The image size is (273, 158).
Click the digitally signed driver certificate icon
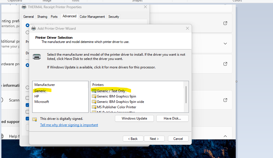[34, 119]
